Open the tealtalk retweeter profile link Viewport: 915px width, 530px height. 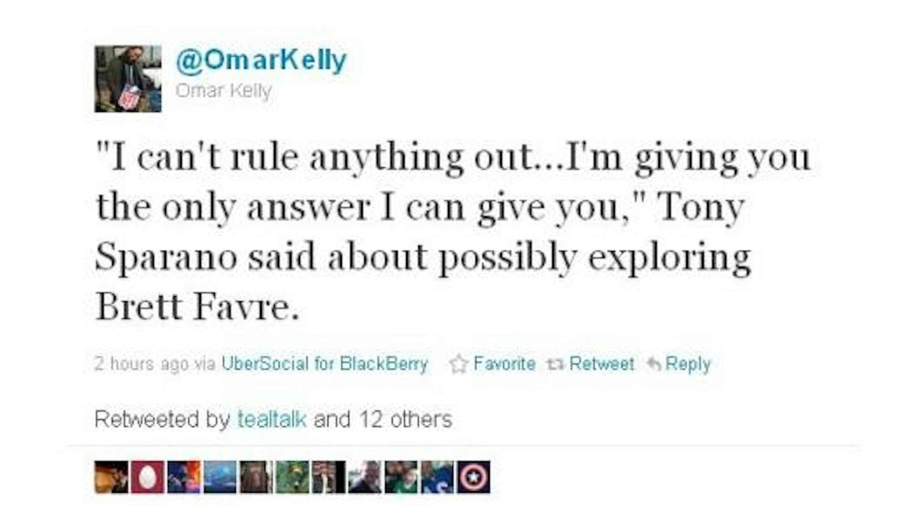(272, 419)
